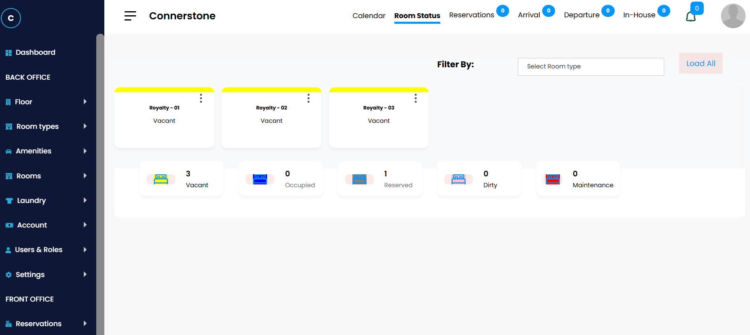Image resolution: width=750 pixels, height=335 pixels.
Task: Click the 1 Reserved summary card
Action: coord(380,179)
